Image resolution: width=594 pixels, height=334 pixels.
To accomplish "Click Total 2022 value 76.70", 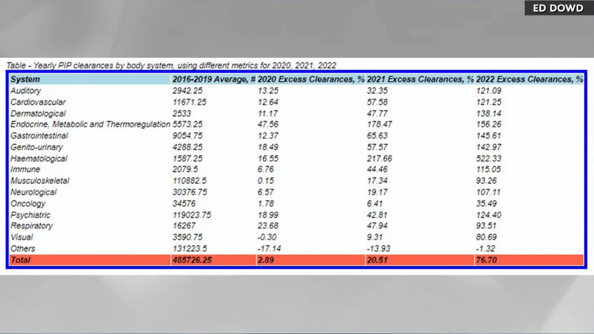I will (x=486, y=260).
